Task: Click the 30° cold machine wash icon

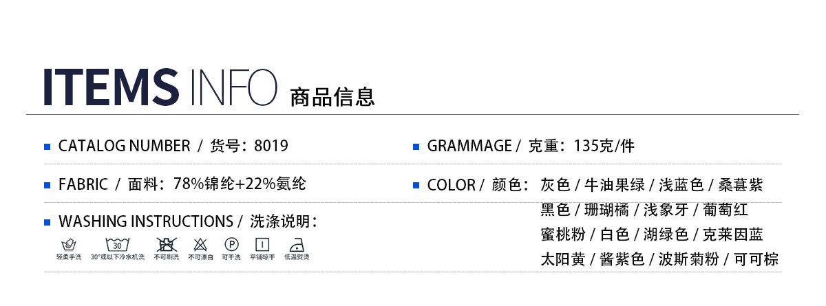Action: (117, 244)
